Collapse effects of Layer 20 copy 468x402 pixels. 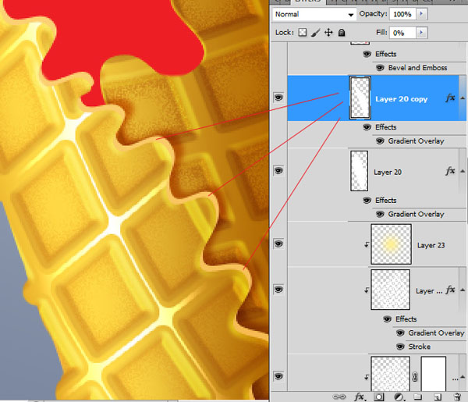pos(463,98)
